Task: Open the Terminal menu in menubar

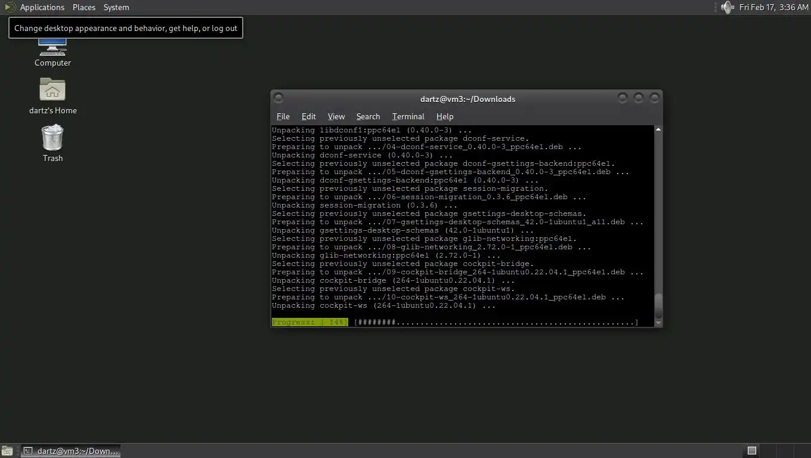Action: (408, 116)
